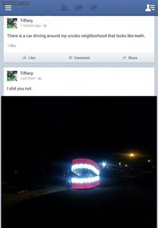Open Tiffany's profile picture on second post

click(x=12, y=76)
